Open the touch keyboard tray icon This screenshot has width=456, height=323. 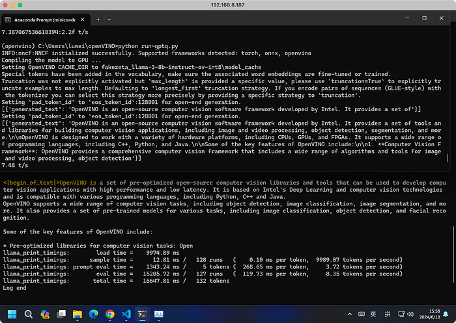[x=362, y=314]
